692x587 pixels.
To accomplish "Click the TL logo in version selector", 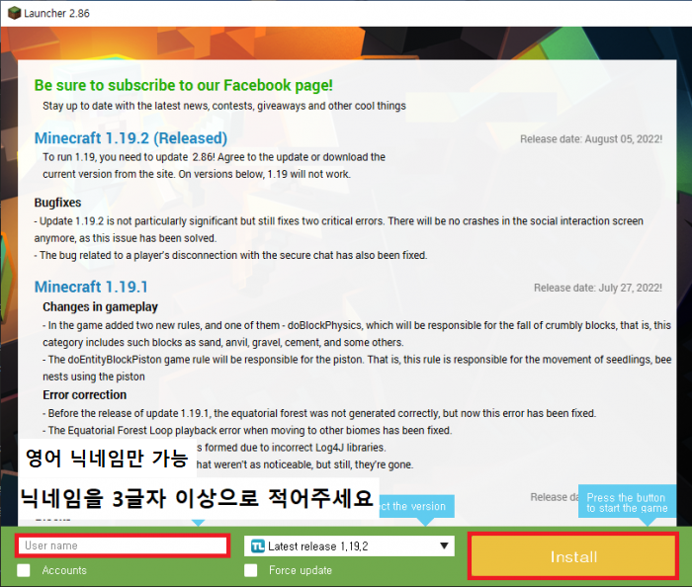I will coord(258,545).
